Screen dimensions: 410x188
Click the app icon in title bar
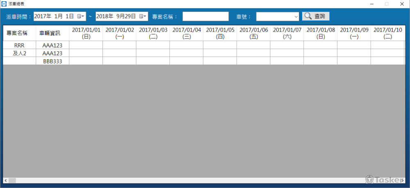4,3
